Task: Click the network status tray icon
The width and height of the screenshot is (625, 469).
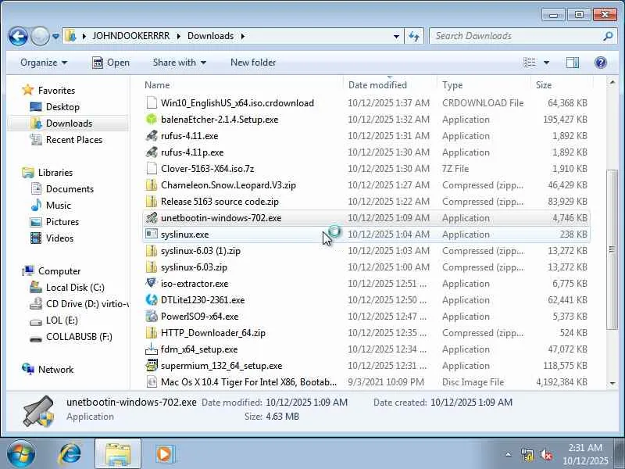Action: [527, 454]
